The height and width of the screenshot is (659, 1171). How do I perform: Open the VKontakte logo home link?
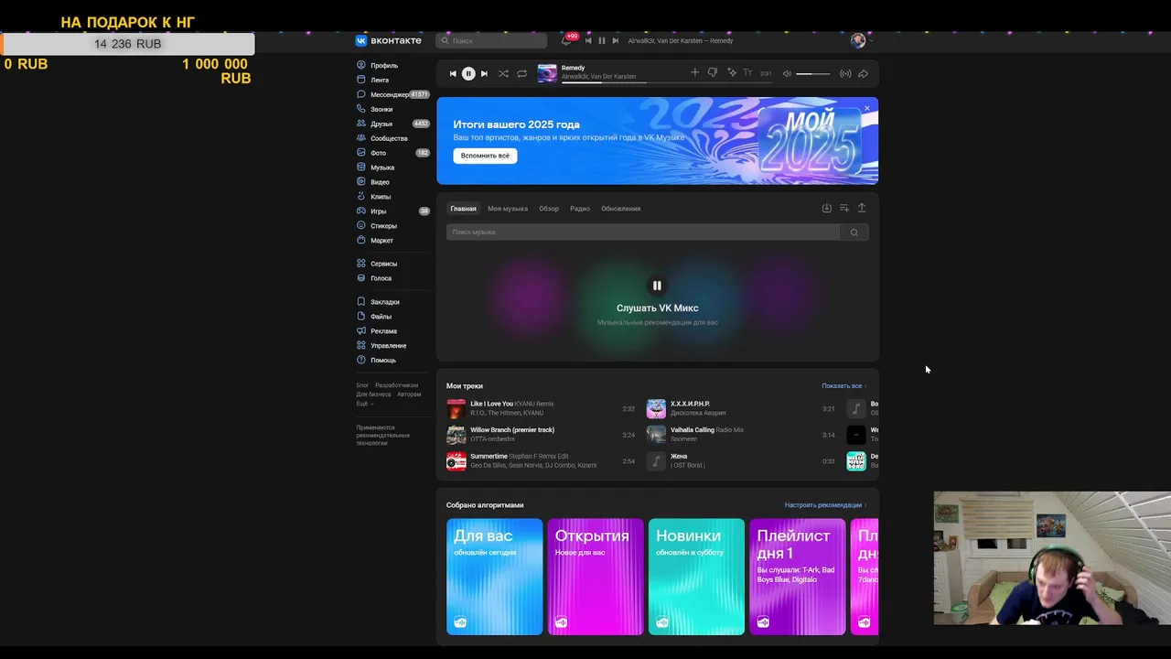pos(389,40)
